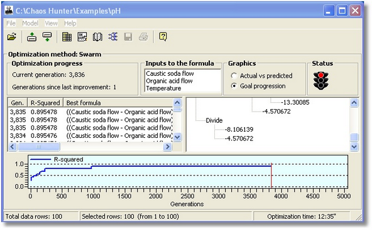The width and height of the screenshot is (372, 230).
Task: Open a model file with folder icon
Action: [x=11, y=37]
